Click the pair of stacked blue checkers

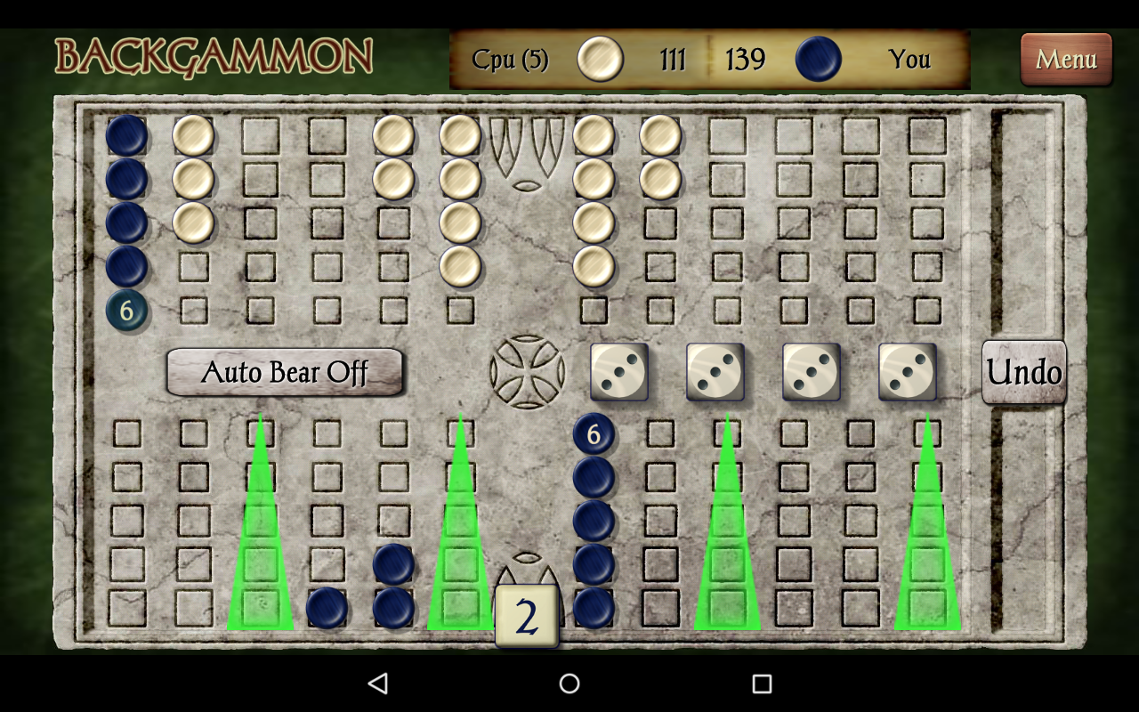click(392, 587)
